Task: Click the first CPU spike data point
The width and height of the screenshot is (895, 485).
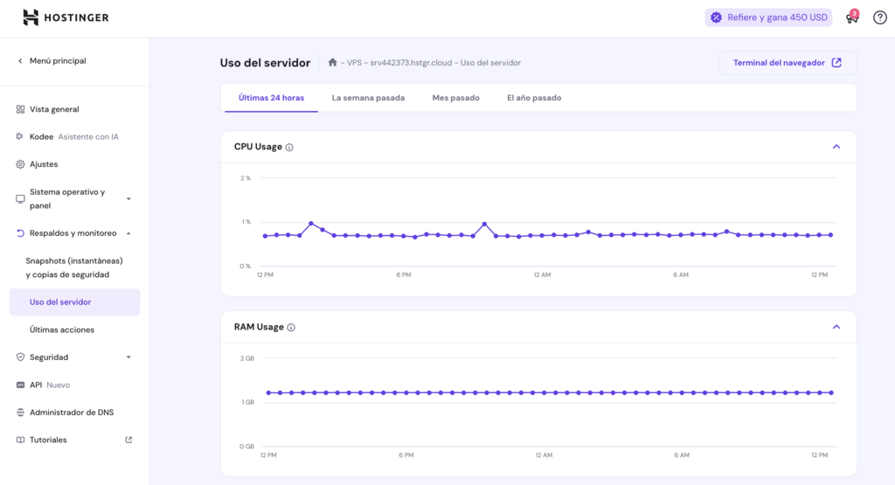Action: [311, 224]
